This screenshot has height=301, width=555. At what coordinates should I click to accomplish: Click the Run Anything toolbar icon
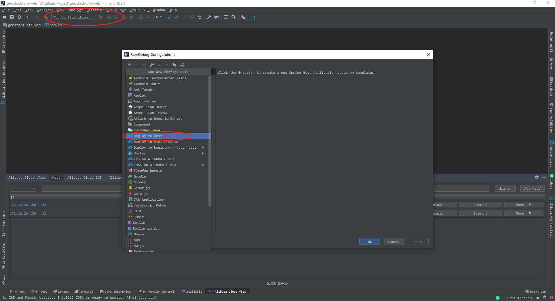click(x=226, y=17)
